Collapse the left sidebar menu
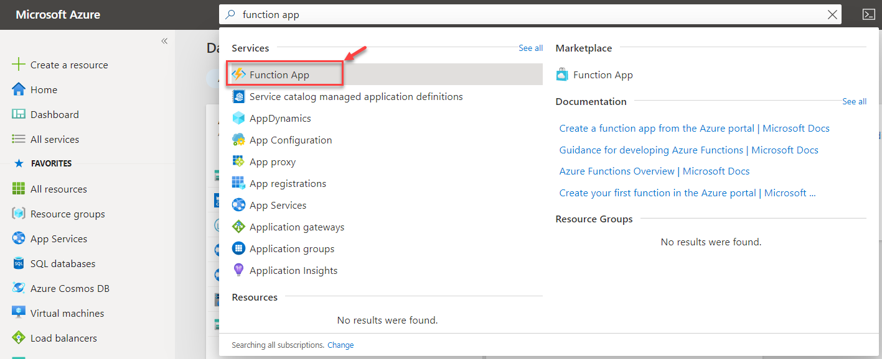Screen dimensions: 882x359 164,41
